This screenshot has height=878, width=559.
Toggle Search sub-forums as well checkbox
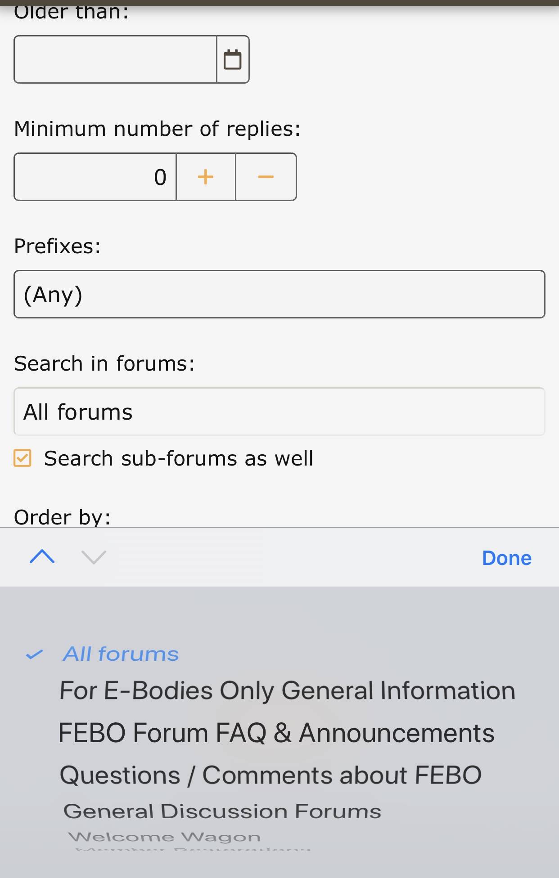pos(23,458)
